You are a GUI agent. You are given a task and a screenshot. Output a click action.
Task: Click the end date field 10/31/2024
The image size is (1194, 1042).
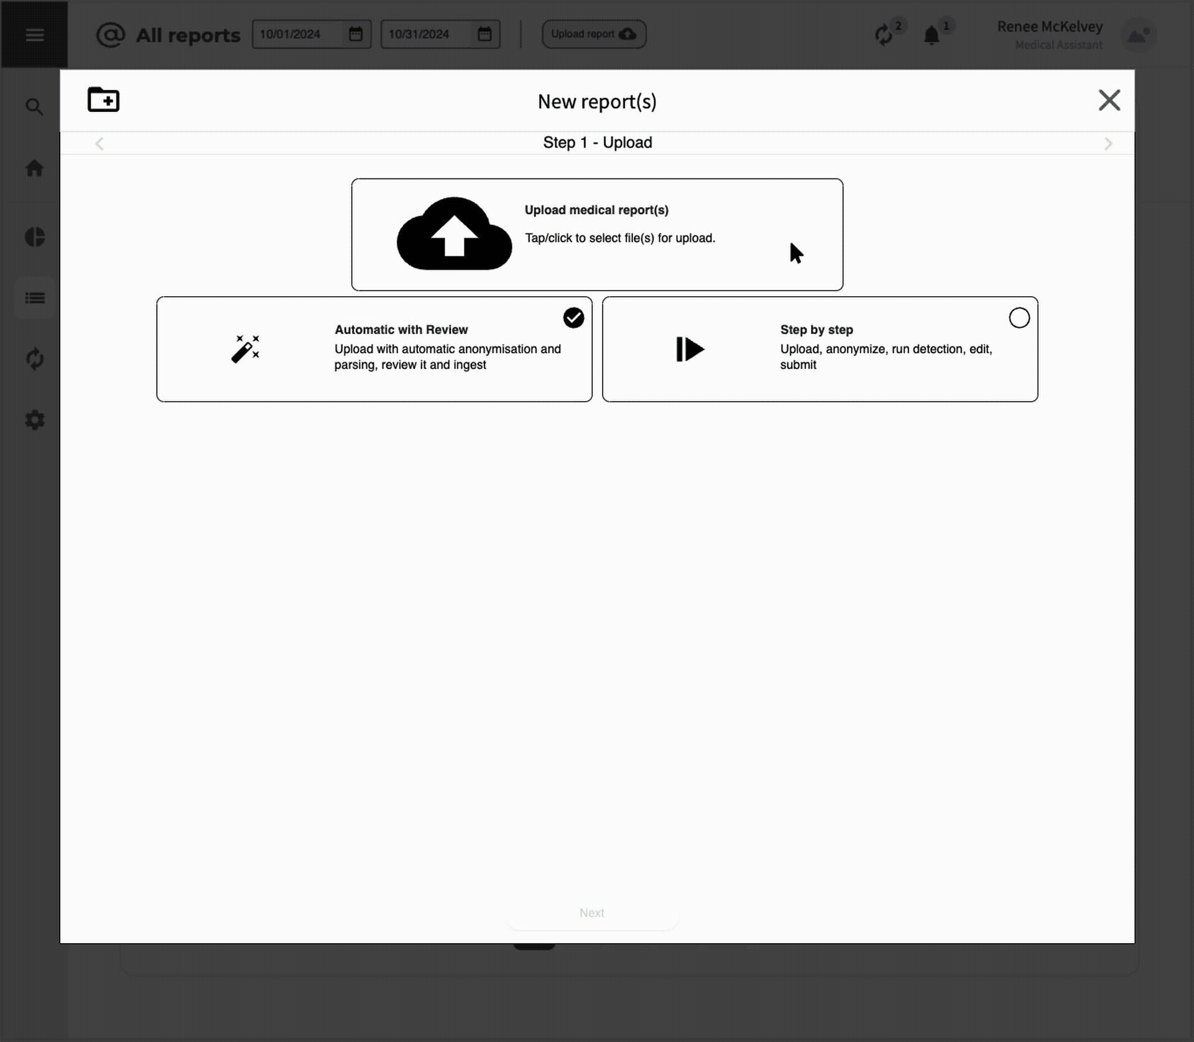[440, 34]
